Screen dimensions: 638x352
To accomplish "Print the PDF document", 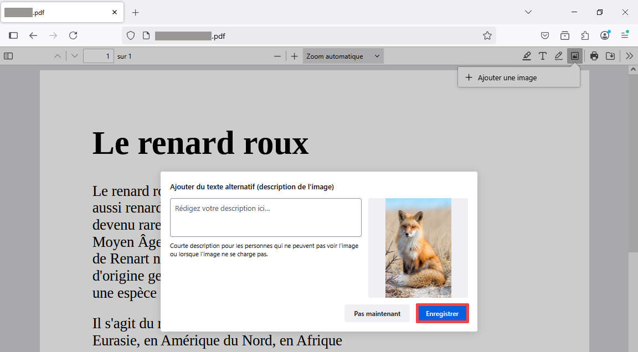I will [594, 55].
